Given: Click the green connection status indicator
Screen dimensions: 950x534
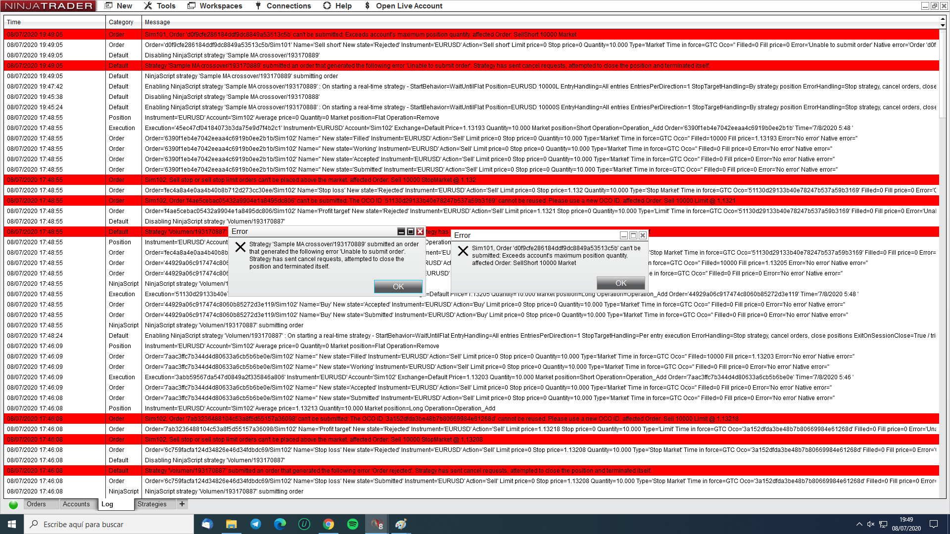Looking at the screenshot, I should click(13, 504).
